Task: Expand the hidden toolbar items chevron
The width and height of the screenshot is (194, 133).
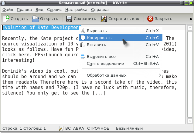Action: pos(191,19)
